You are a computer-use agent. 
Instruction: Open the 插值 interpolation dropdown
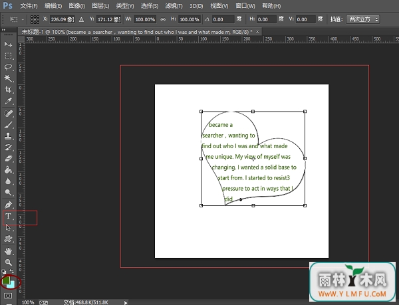(362, 19)
